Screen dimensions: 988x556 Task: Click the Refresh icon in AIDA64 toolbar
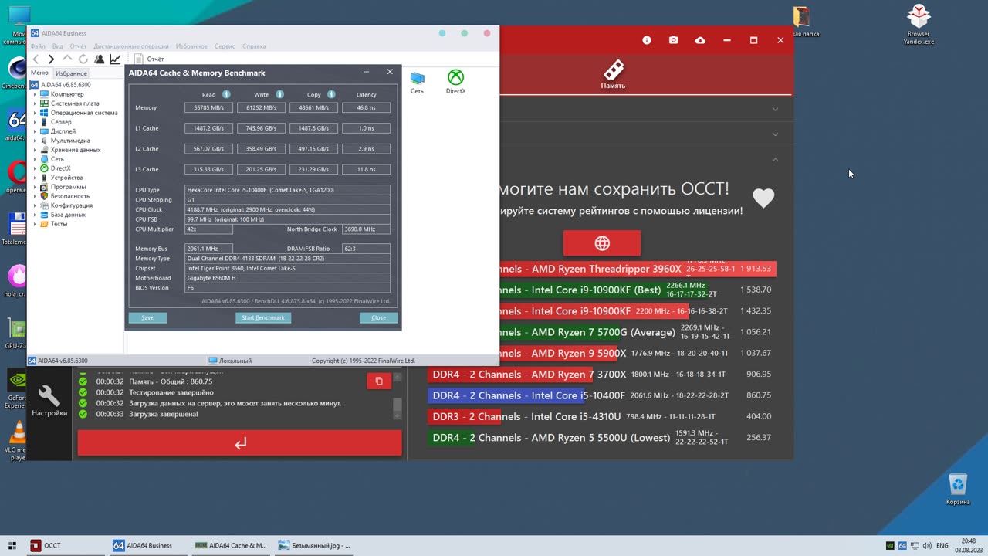pos(83,59)
